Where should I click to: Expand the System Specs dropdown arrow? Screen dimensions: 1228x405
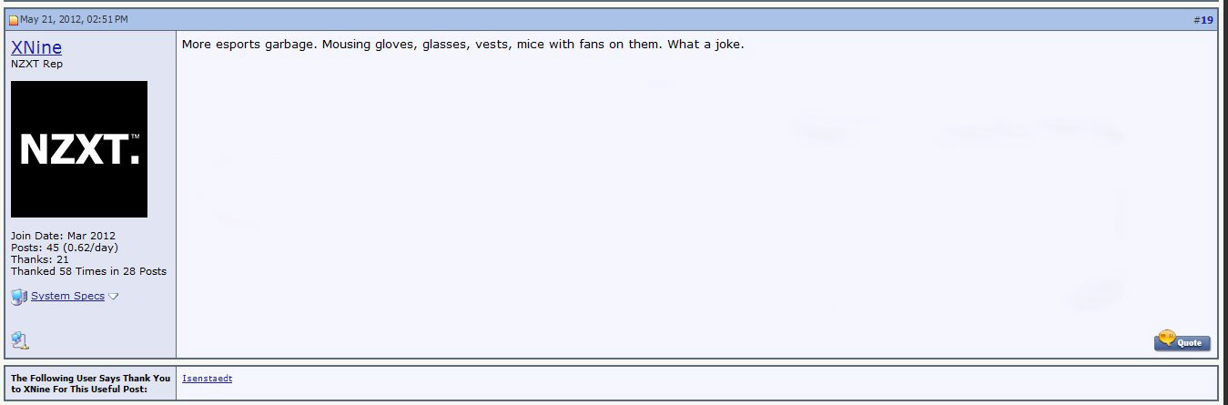[114, 297]
